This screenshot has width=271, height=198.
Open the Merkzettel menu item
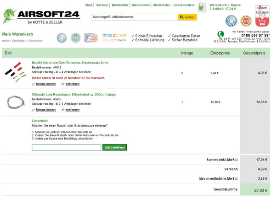[x=161, y=5]
